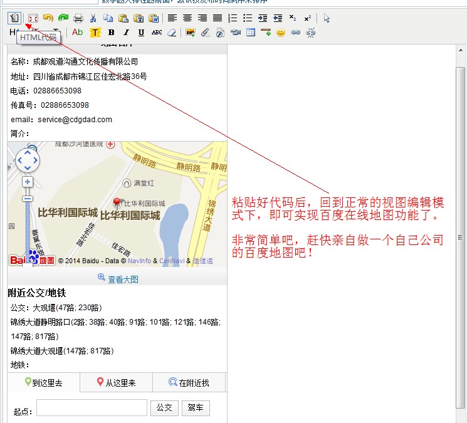Pan the map upward with the up arrow
467x423 pixels.
(x=28, y=153)
